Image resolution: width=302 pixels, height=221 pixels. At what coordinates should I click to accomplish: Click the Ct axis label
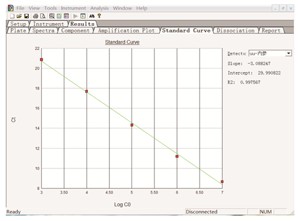tap(13, 120)
